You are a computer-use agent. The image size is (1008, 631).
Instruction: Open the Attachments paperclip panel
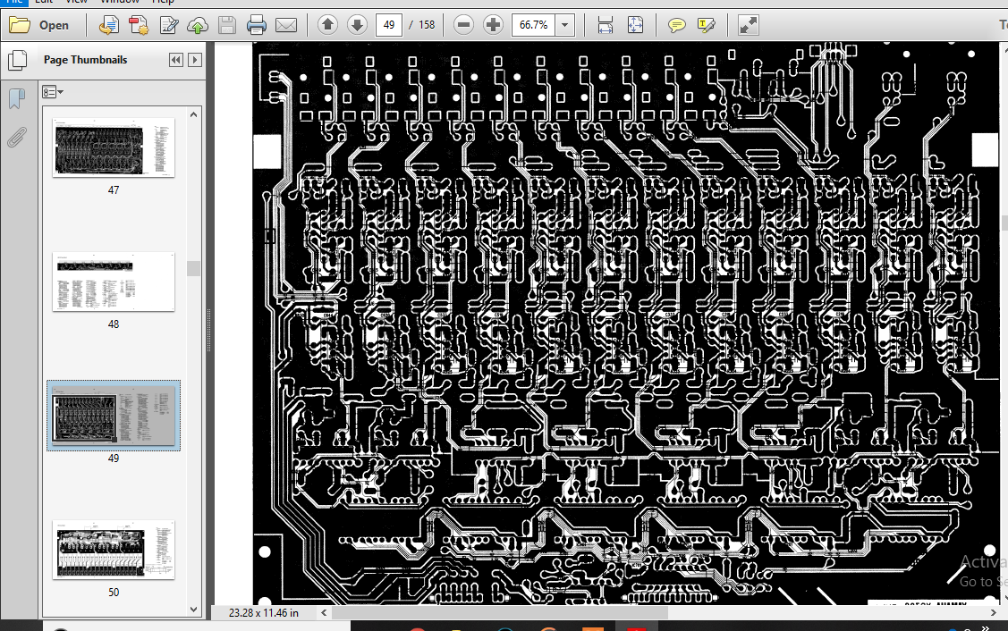(x=17, y=137)
